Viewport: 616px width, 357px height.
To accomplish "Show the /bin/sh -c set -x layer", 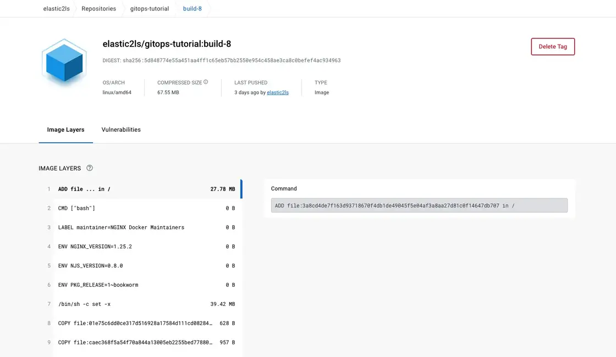I will pyautogui.click(x=146, y=304).
